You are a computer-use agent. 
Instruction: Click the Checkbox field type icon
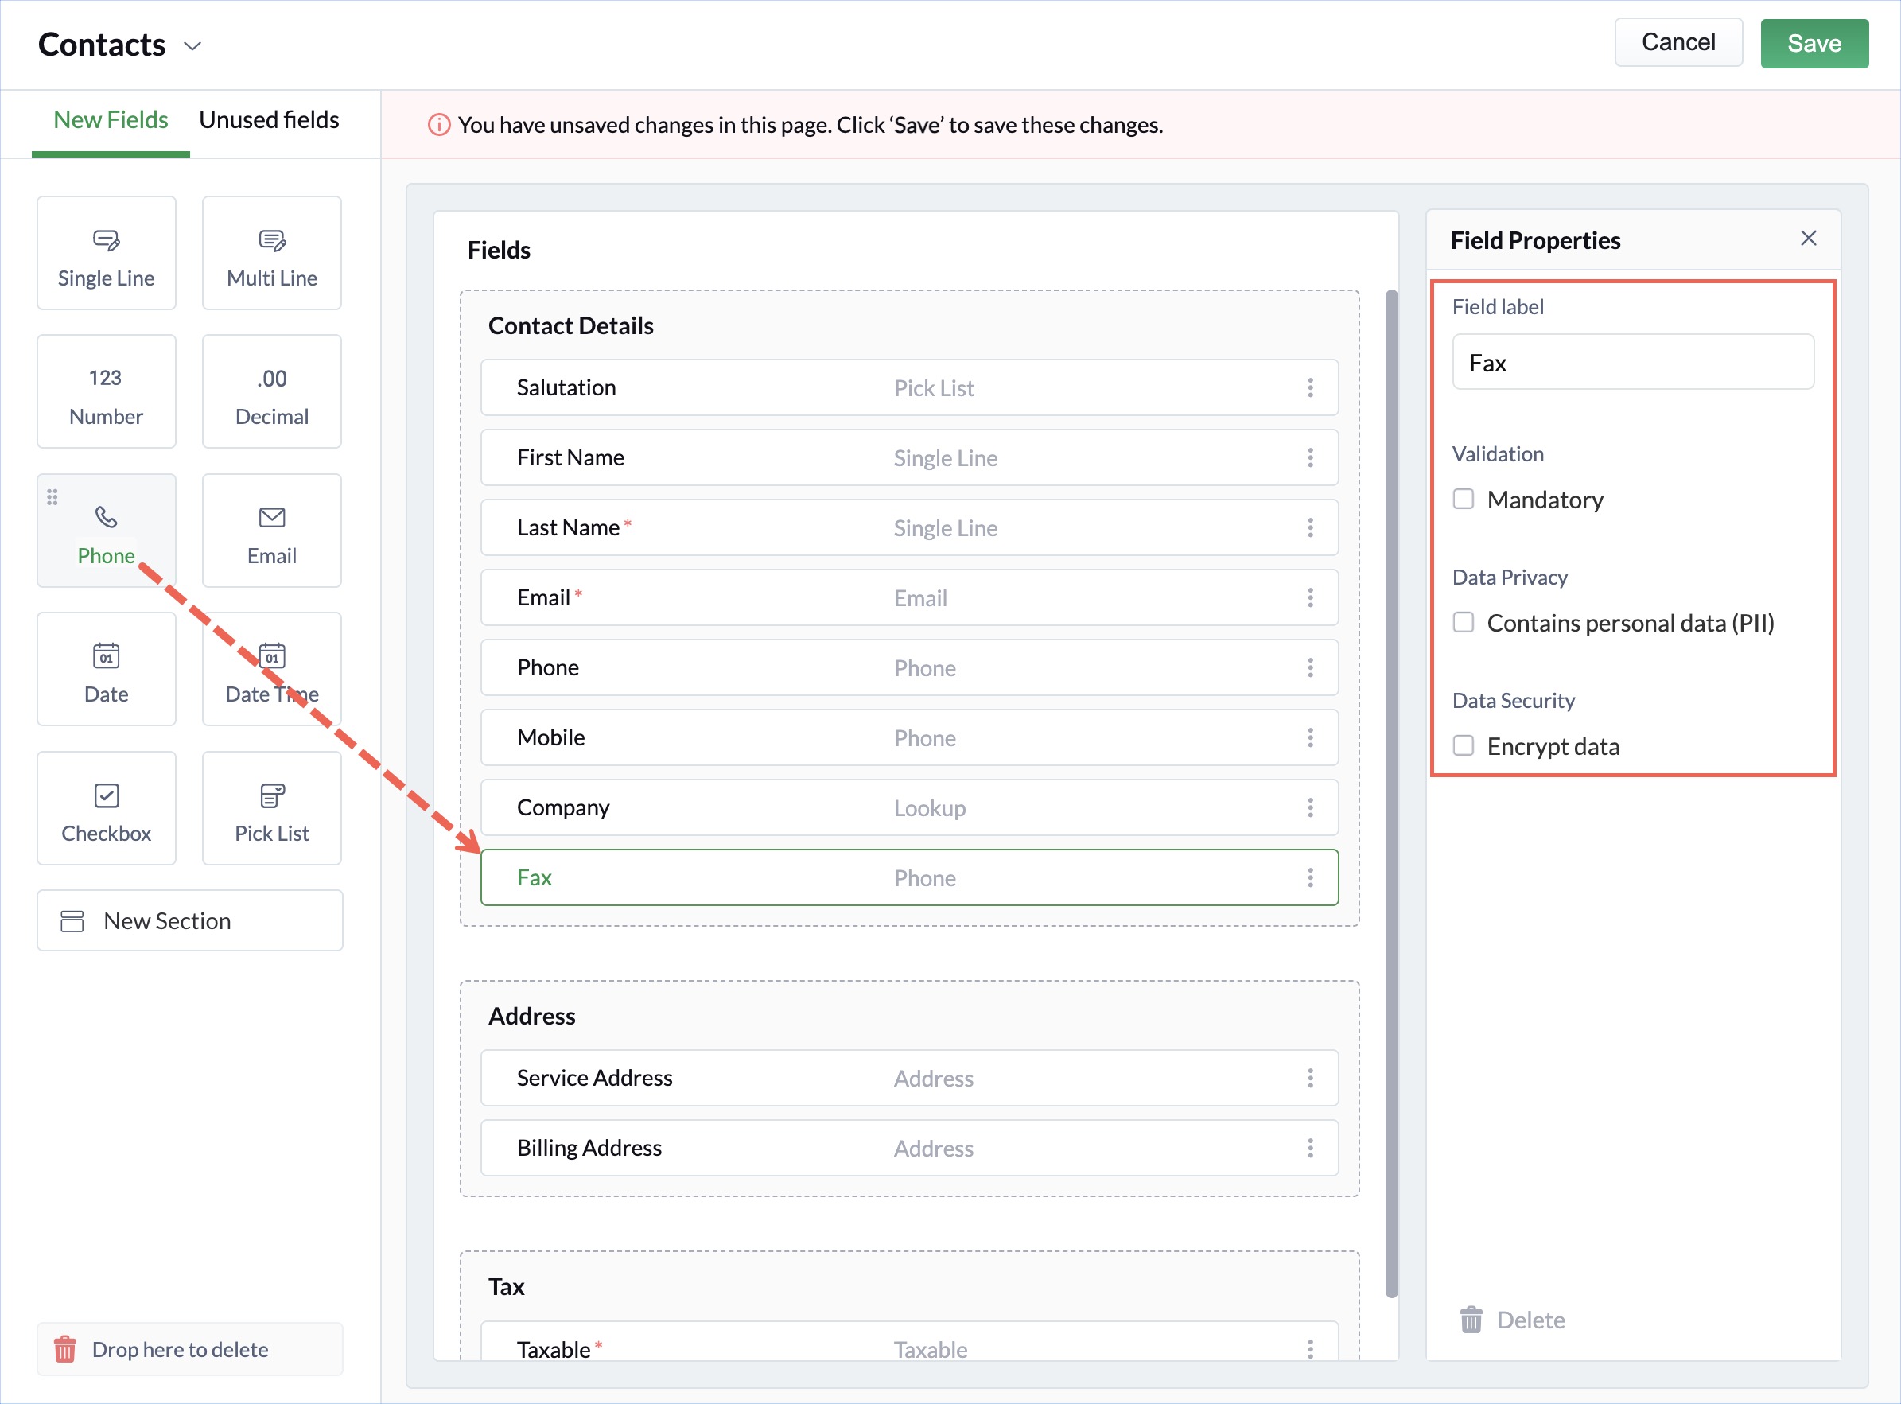[x=107, y=795]
